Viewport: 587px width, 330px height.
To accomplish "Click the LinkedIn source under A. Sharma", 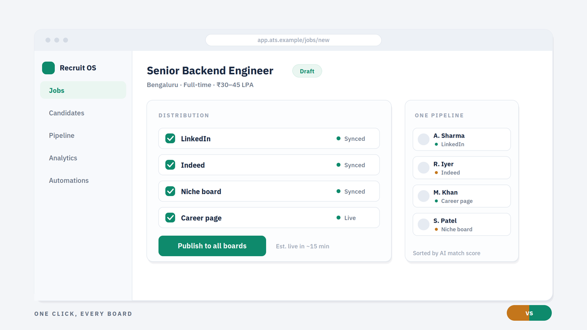I will pos(450,144).
